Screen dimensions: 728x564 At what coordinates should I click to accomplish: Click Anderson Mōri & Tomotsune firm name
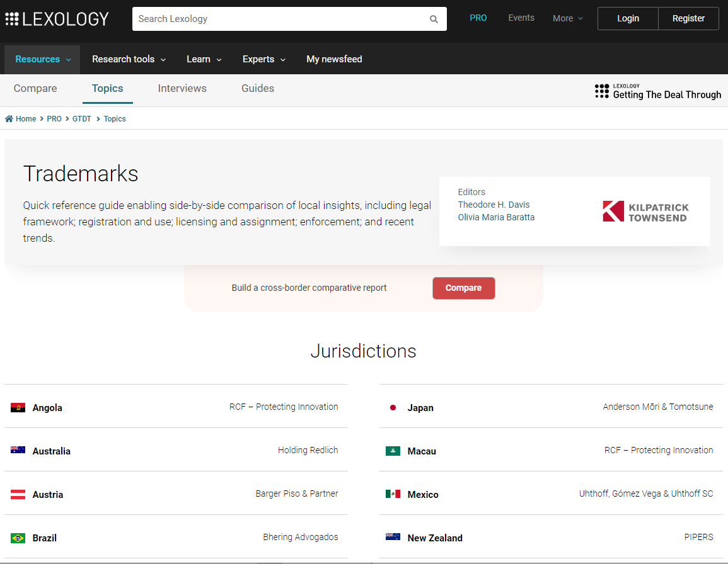point(658,407)
